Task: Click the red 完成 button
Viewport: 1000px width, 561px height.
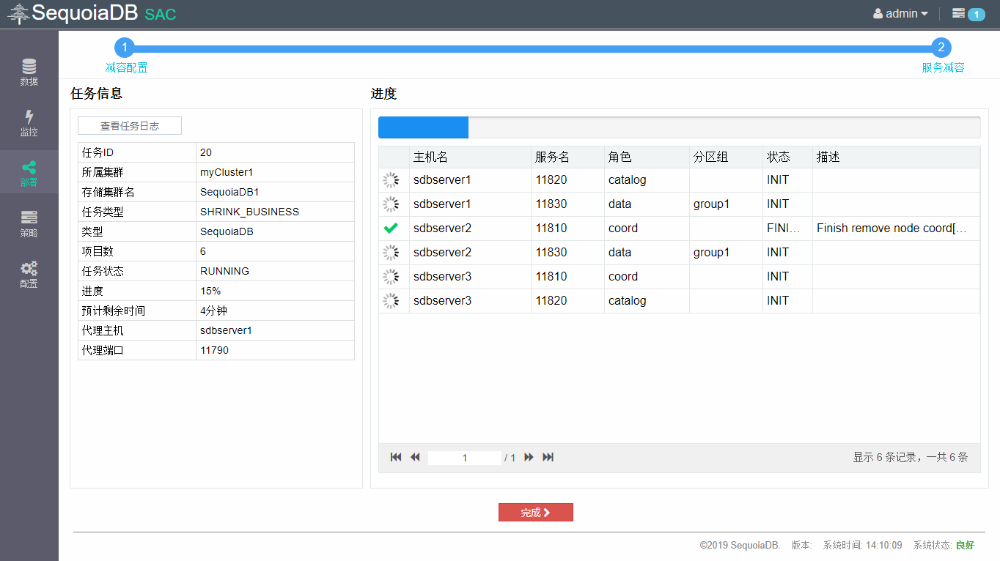Action: pyautogui.click(x=536, y=513)
